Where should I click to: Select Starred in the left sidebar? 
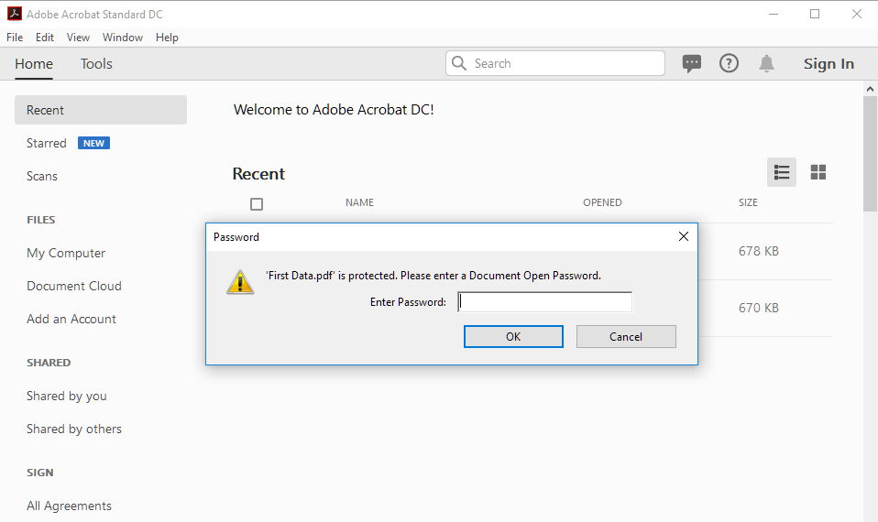point(47,143)
